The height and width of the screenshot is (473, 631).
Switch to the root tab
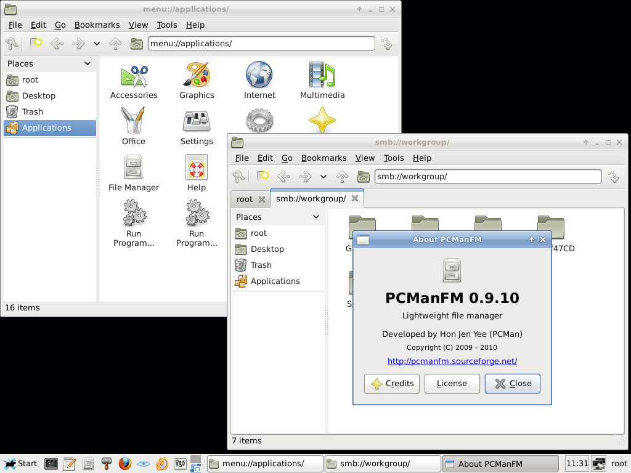pyautogui.click(x=245, y=199)
